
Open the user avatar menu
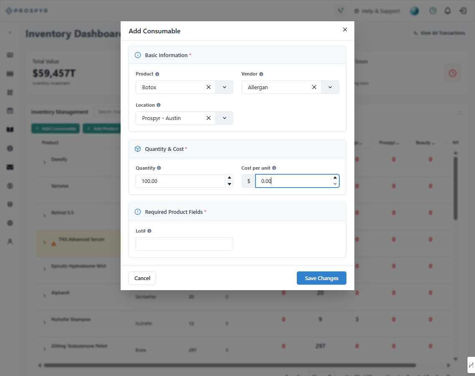(x=414, y=11)
